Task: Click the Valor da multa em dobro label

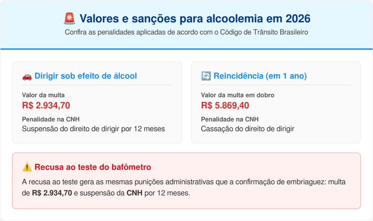Action: click(x=237, y=95)
